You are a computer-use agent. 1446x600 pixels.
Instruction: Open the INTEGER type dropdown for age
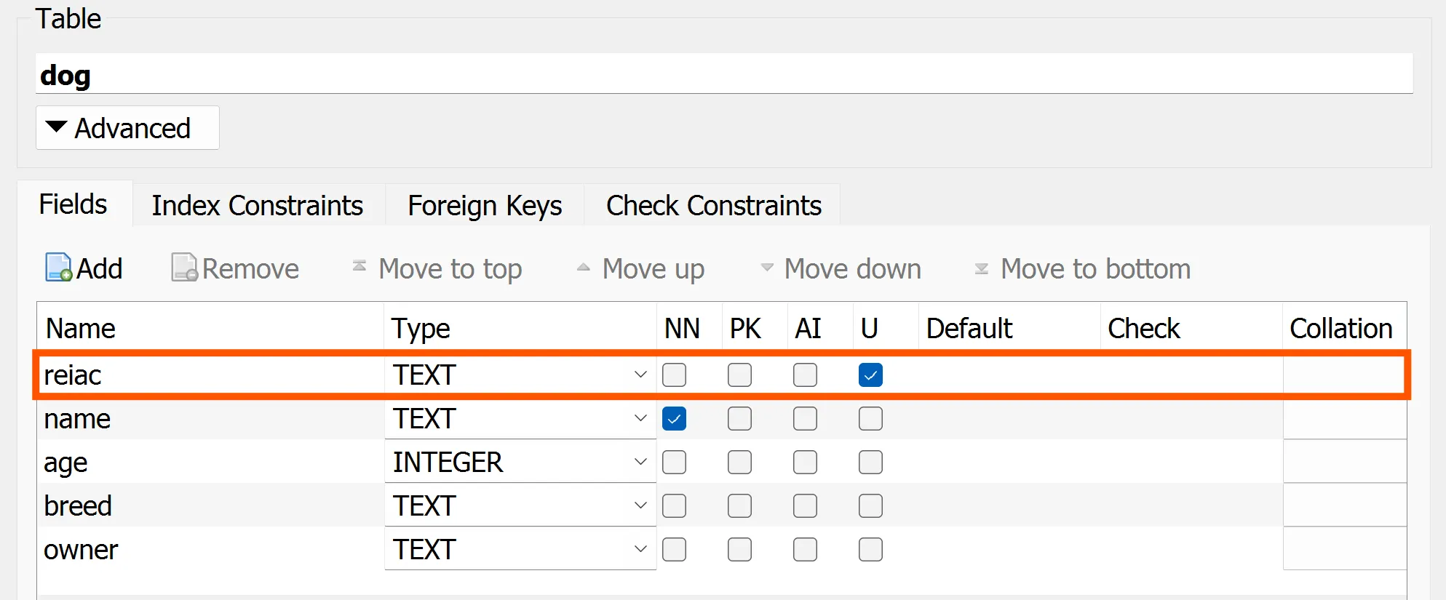640,463
